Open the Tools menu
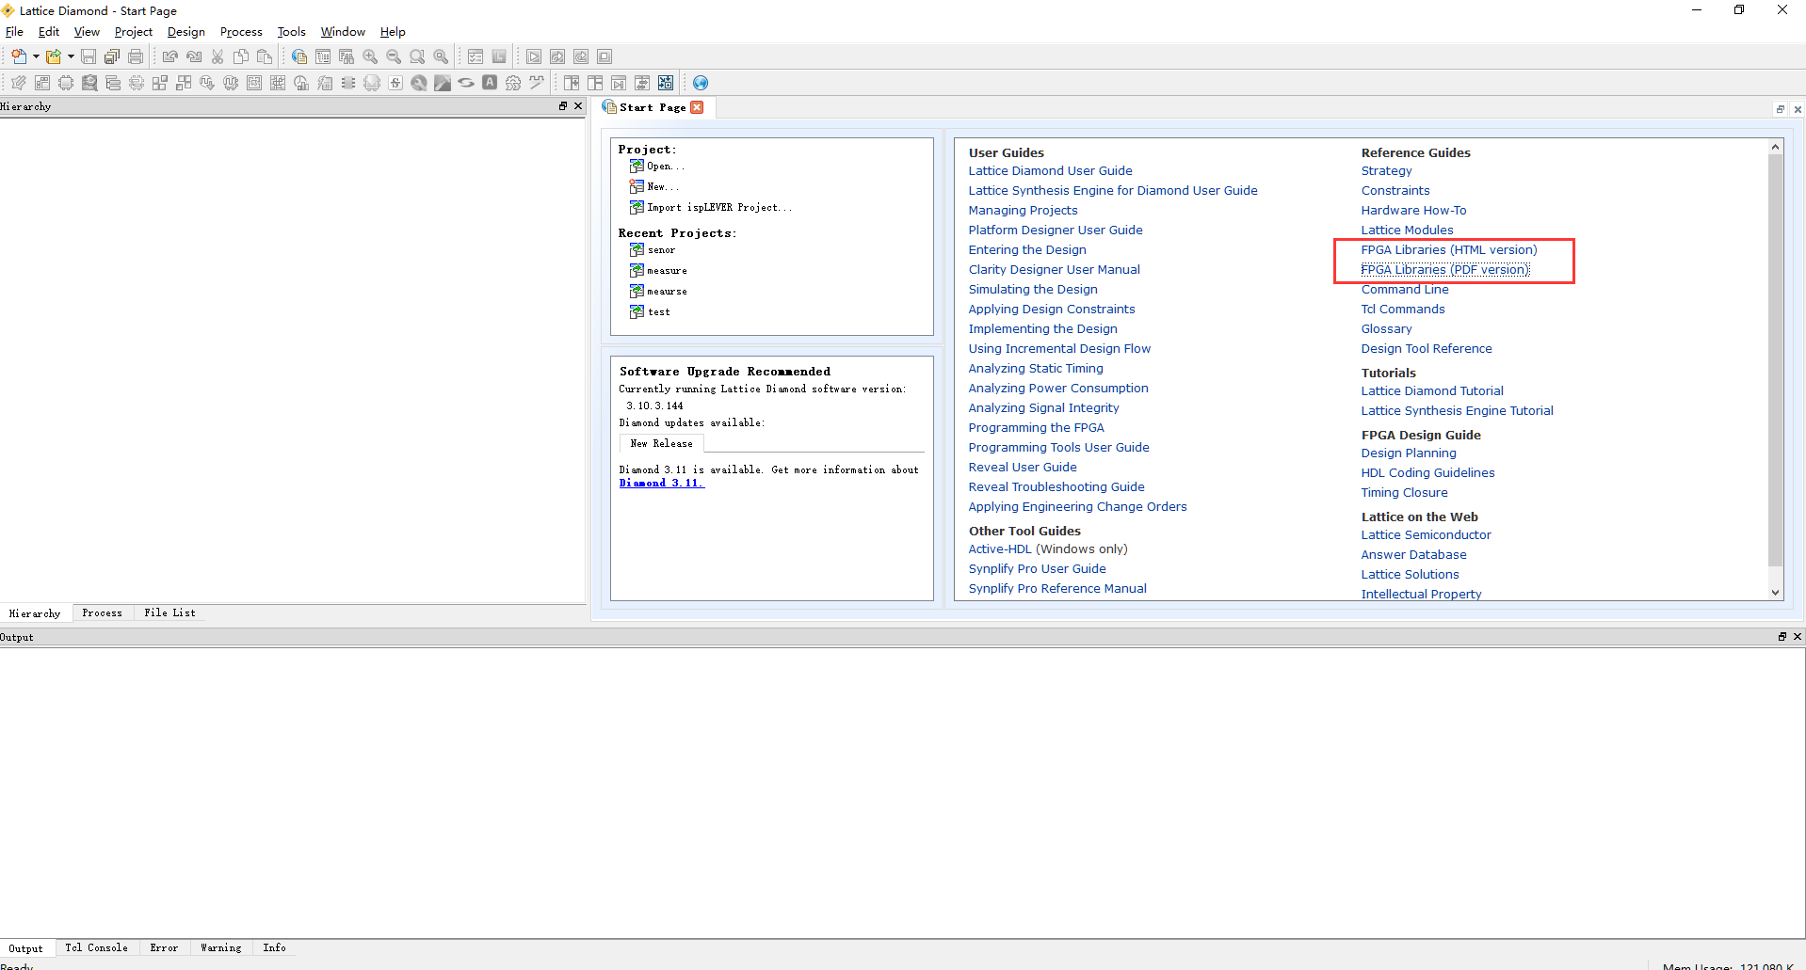The width and height of the screenshot is (1806, 970). [292, 32]
